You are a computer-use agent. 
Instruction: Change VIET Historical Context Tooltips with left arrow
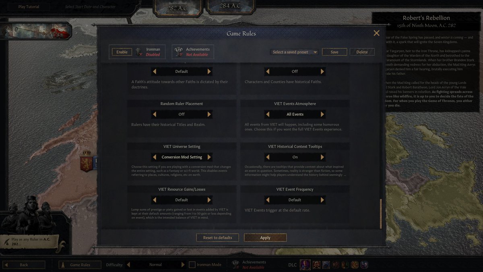[268, 157]
